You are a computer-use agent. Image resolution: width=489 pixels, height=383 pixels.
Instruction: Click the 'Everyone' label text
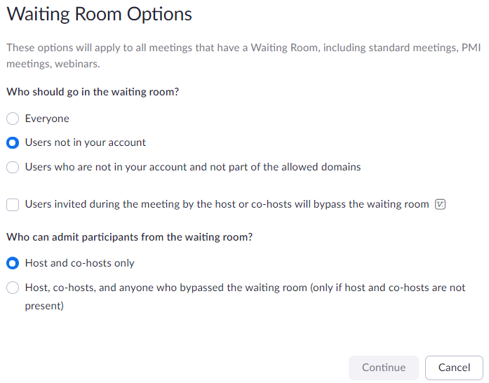pos(47,119)
